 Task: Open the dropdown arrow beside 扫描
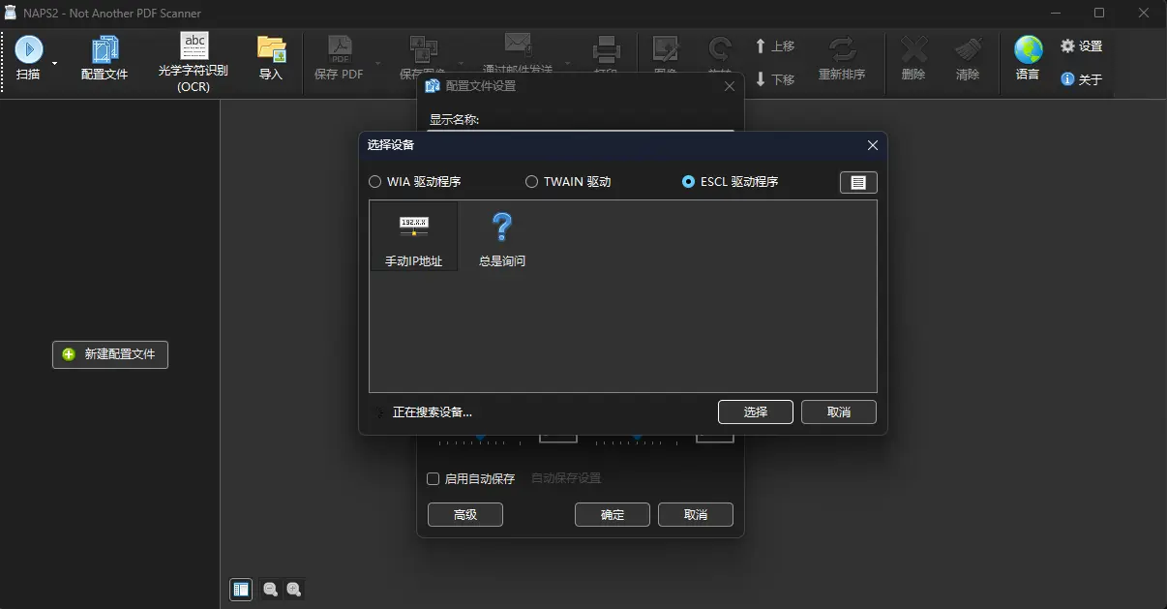54,63
